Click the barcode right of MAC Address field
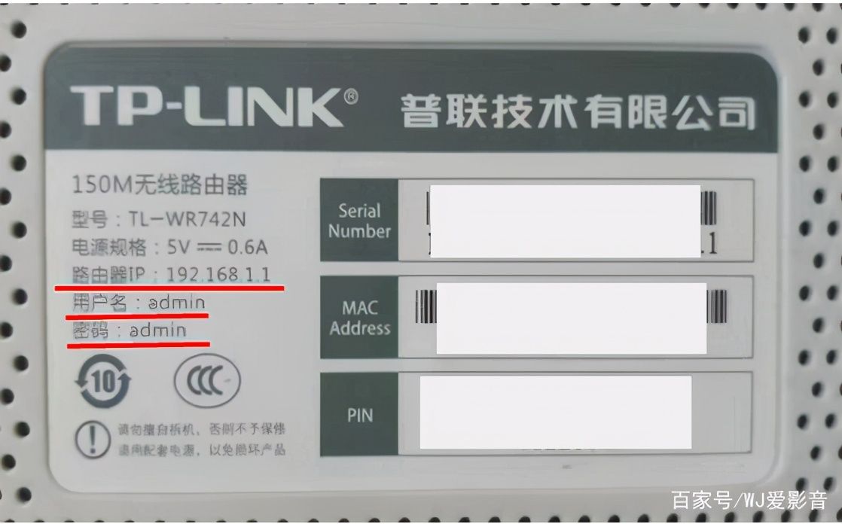 pos(717,306)
